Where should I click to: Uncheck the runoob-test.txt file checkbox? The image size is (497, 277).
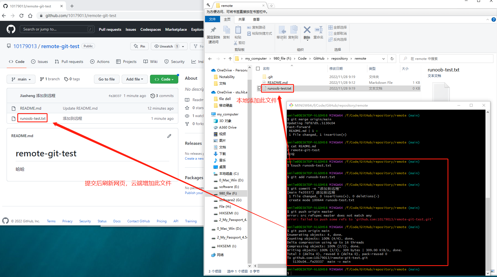tap(260, 88)
